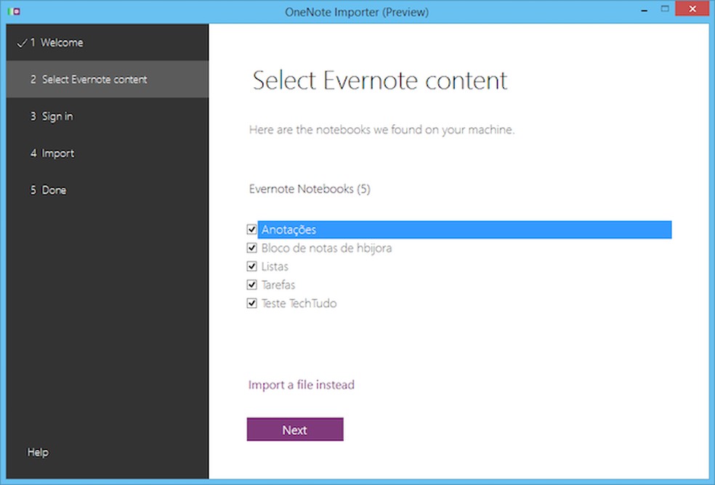Select the Anotações notebook row label
This screenshot has width=715, height=485.
464,229
